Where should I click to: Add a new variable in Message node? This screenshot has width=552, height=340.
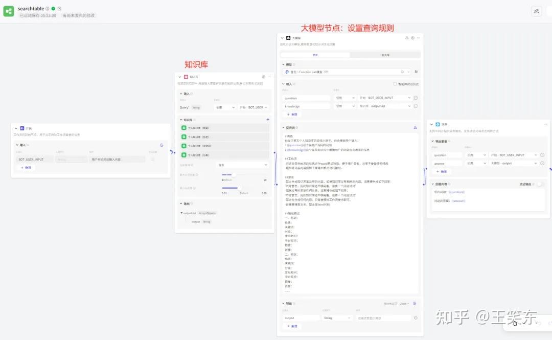(442, 172)
